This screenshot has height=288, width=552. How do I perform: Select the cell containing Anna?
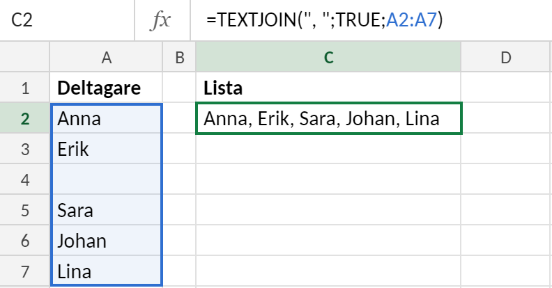tap(106, 118)
